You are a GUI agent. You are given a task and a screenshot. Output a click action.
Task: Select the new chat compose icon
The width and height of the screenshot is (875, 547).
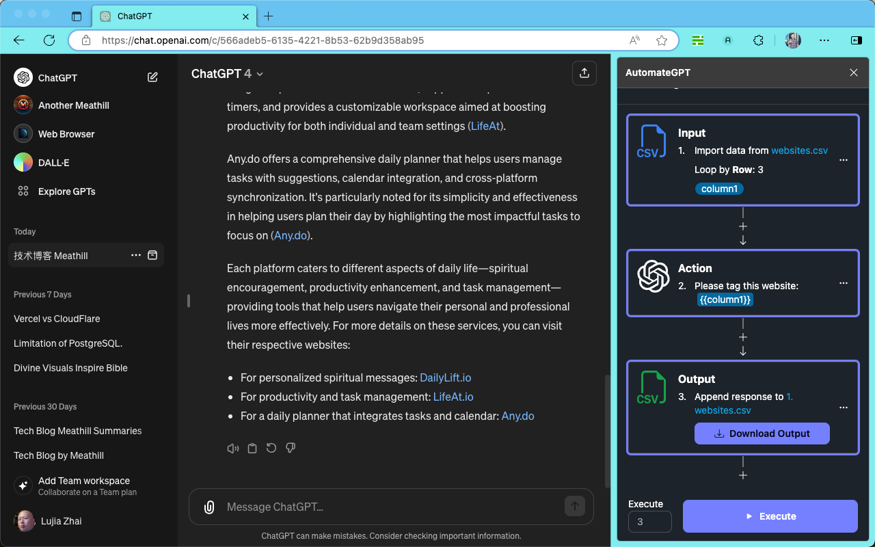coord(152,77)
